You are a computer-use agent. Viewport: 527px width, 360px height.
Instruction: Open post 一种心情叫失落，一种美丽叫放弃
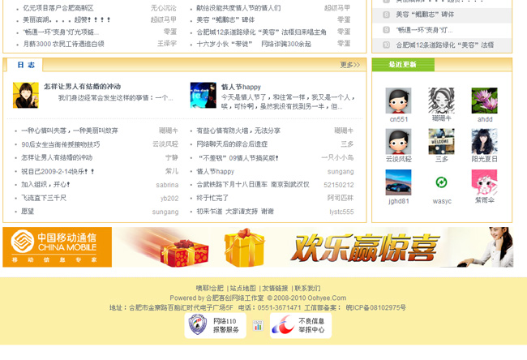click(x=70, y=131)
